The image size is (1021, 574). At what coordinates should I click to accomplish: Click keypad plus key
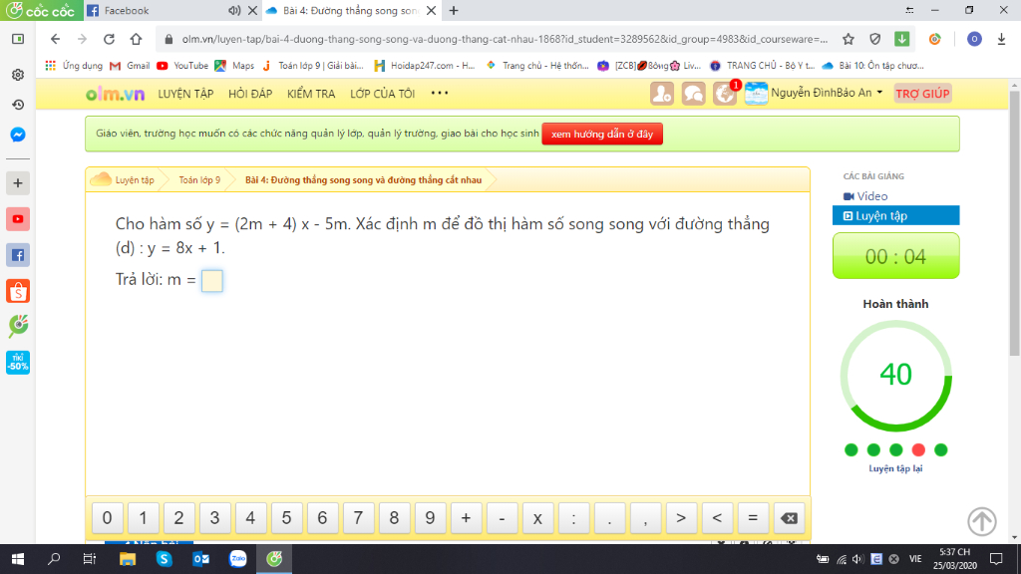point(466,518)
